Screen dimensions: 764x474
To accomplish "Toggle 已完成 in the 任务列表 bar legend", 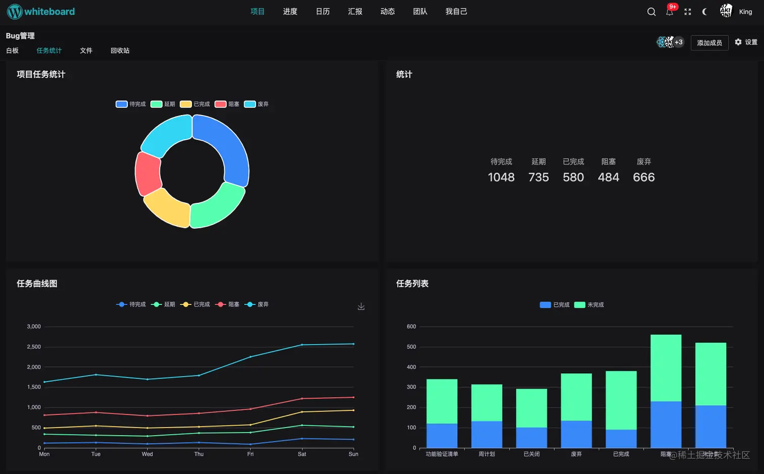I will click(x=555, y=305).
